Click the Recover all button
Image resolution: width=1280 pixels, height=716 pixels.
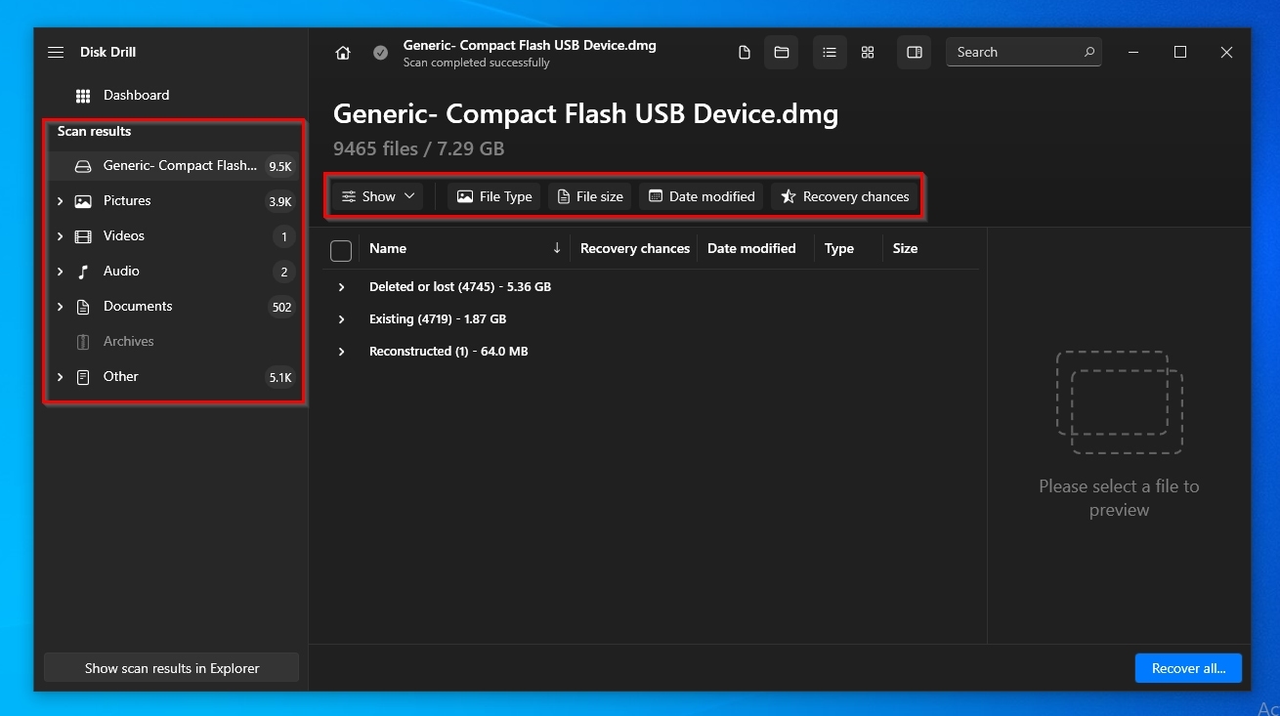(x=1188, y=668)
